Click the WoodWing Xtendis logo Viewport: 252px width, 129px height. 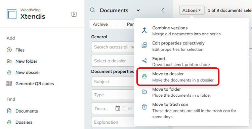[26, 14]
